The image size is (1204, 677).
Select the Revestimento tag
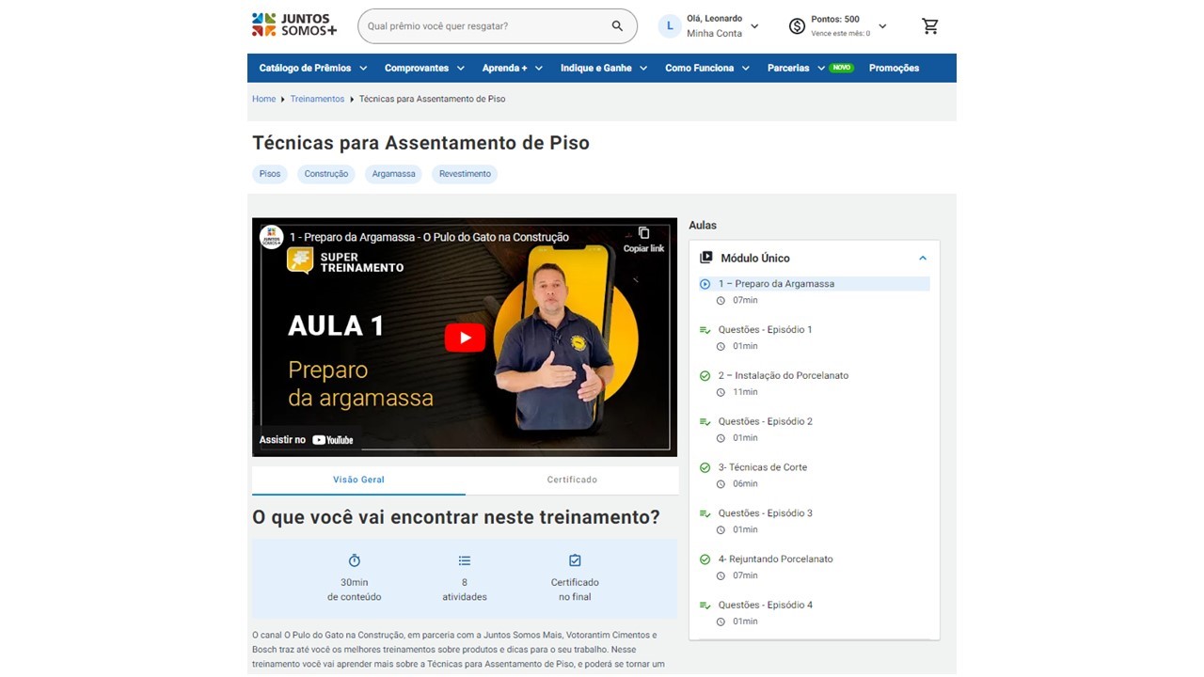pos(465,174)
